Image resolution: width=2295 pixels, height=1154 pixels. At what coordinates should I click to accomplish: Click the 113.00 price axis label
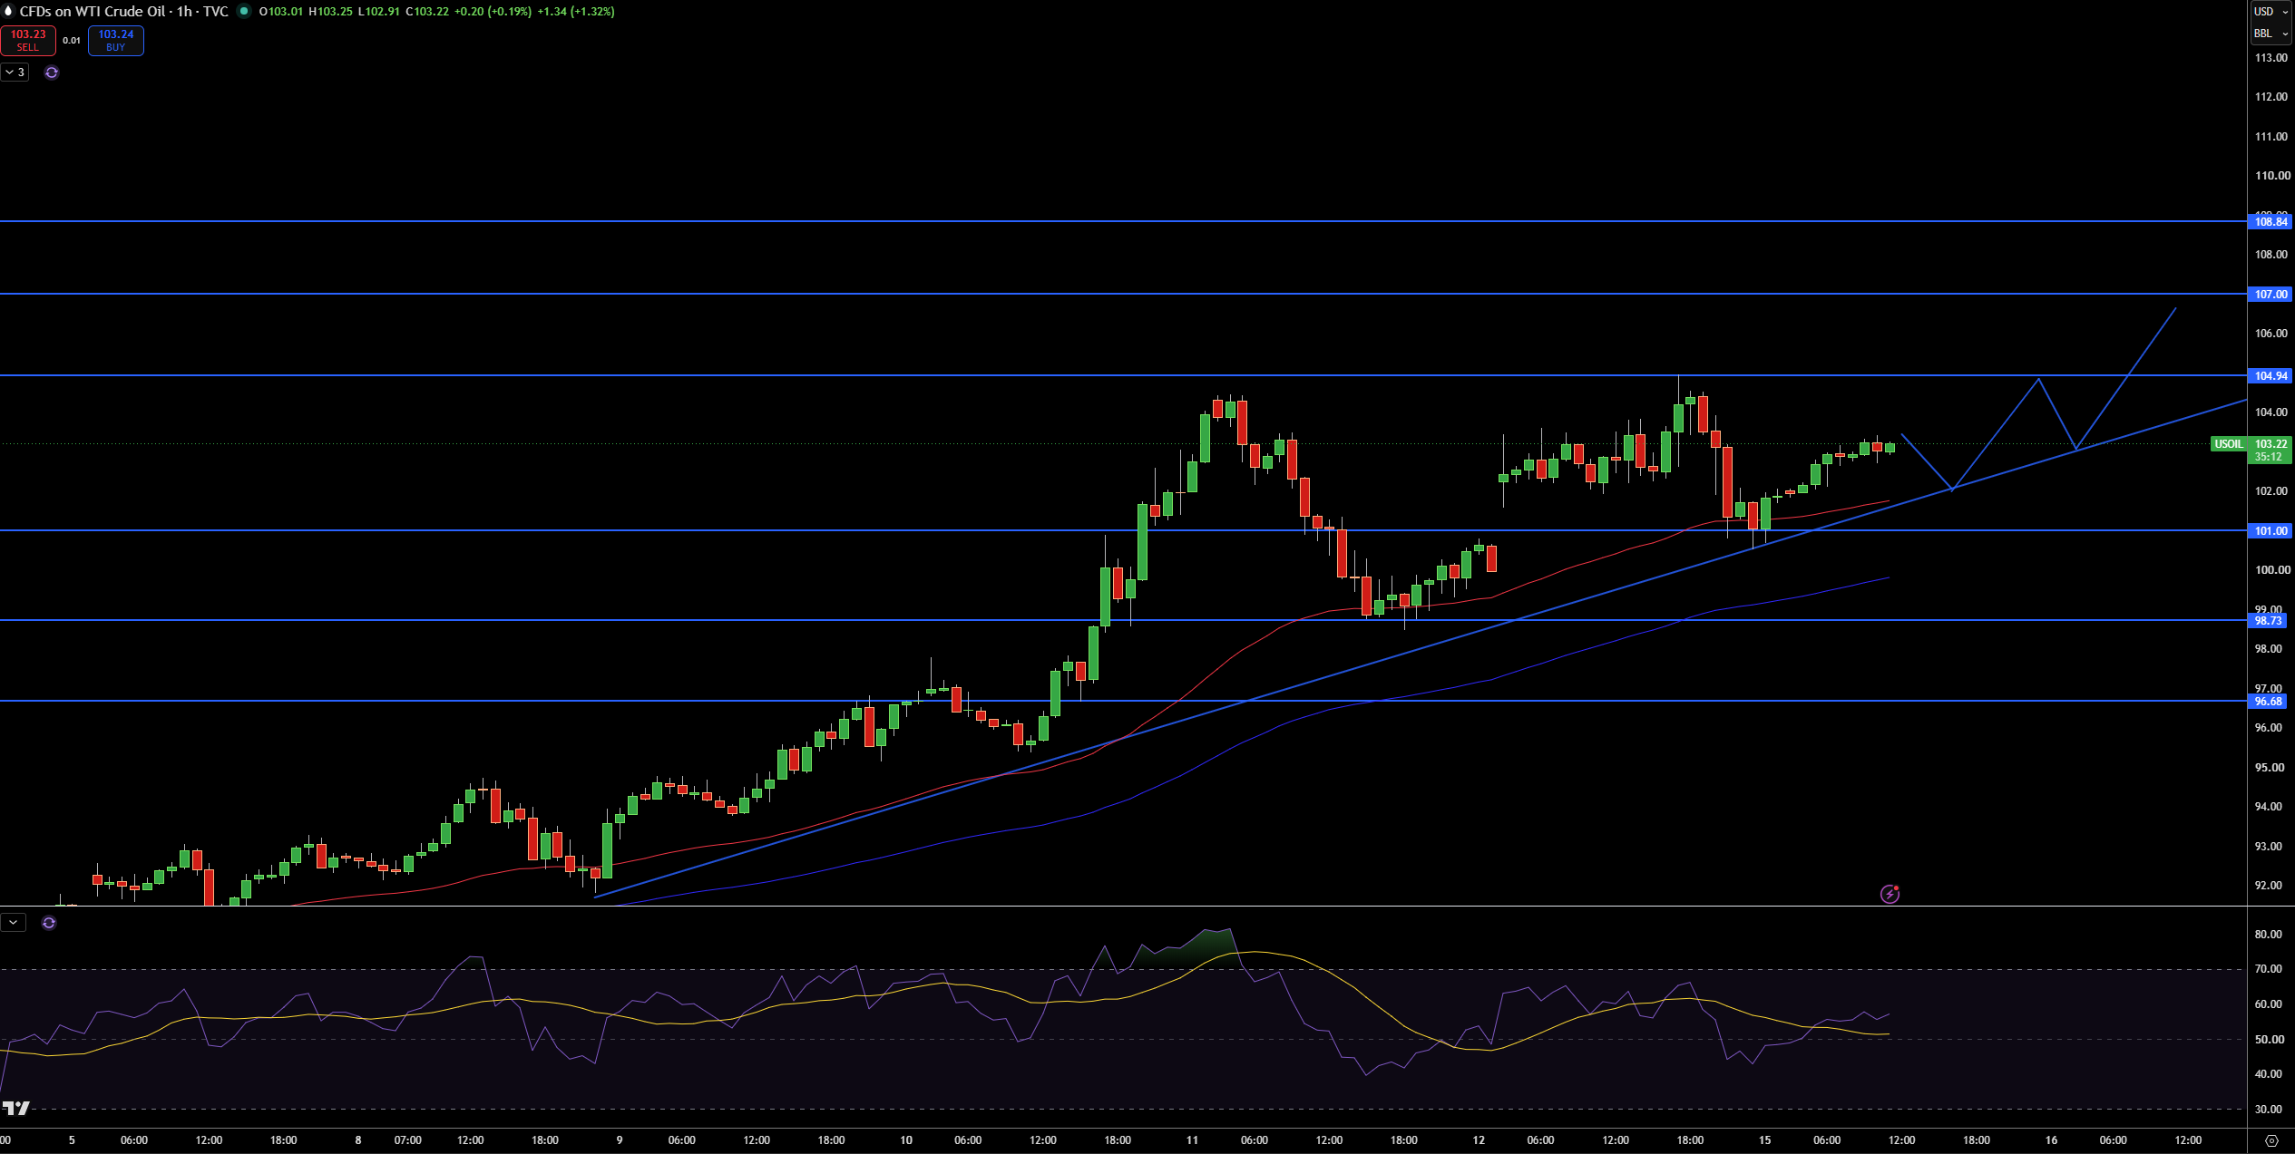[2271, 58]
